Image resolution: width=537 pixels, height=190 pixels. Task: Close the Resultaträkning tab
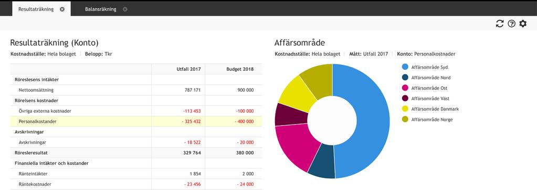point(62,9)
